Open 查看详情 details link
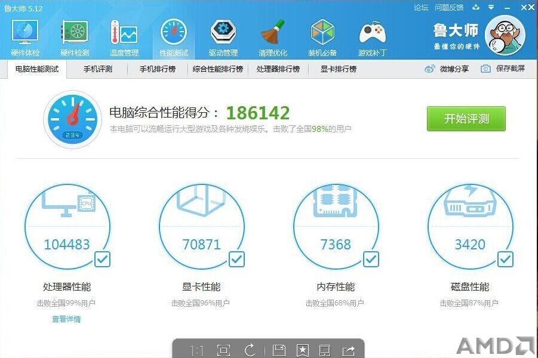Image resolution: width=538 pixels, height=358 pixels. (x=66, y=319)
